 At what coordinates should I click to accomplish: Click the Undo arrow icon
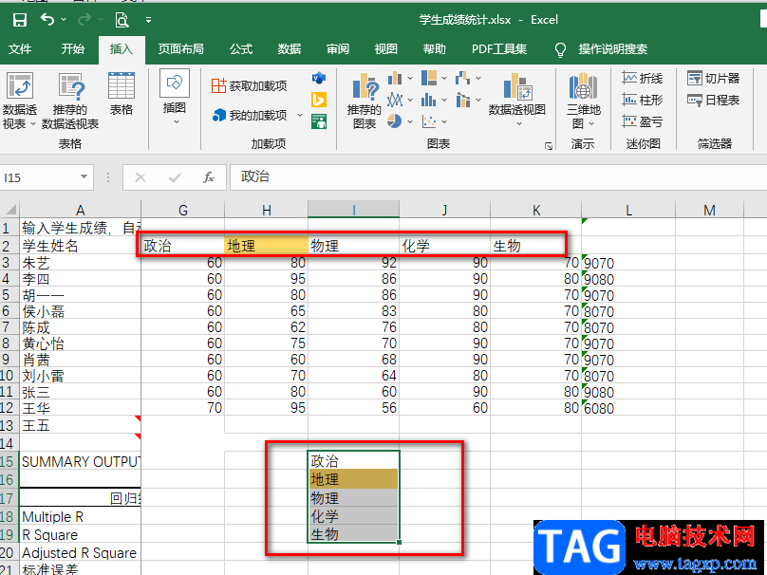click(47, 20)
